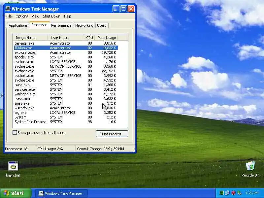Select the svchost.exe row using 22,152 K
264x198 pixels.
coord(66,71)
